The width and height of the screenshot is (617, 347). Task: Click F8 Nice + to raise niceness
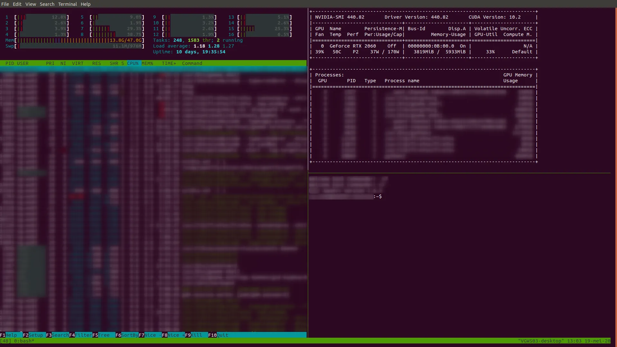(173, 335)
